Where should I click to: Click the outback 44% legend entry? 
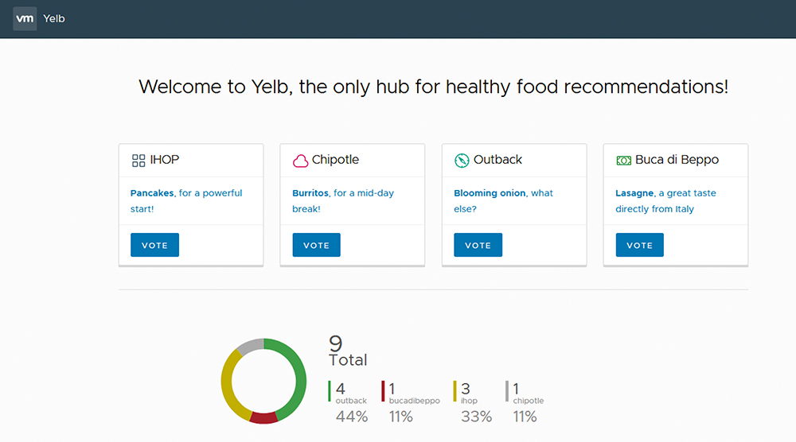pyautogui.click(x=349, y=402)
